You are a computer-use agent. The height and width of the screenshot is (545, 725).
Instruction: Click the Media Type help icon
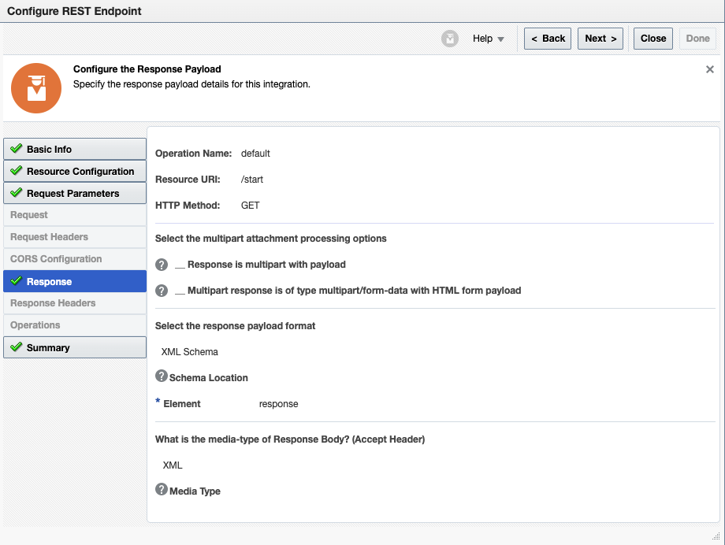(162, 489)
